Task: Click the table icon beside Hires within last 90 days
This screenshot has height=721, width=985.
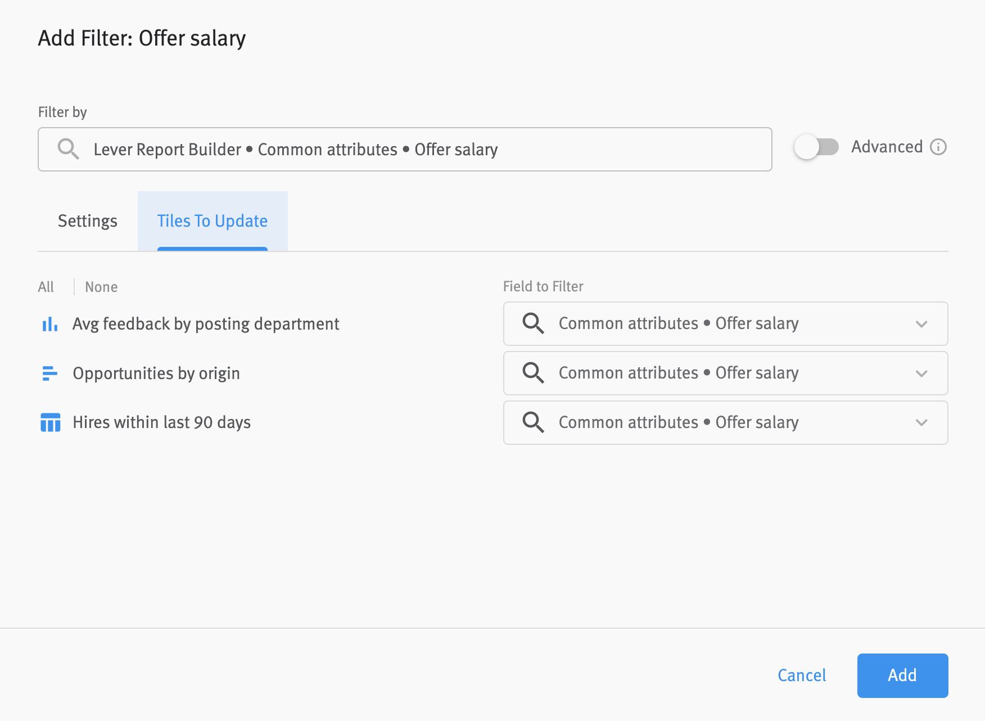Action: [x=50, y=422]
